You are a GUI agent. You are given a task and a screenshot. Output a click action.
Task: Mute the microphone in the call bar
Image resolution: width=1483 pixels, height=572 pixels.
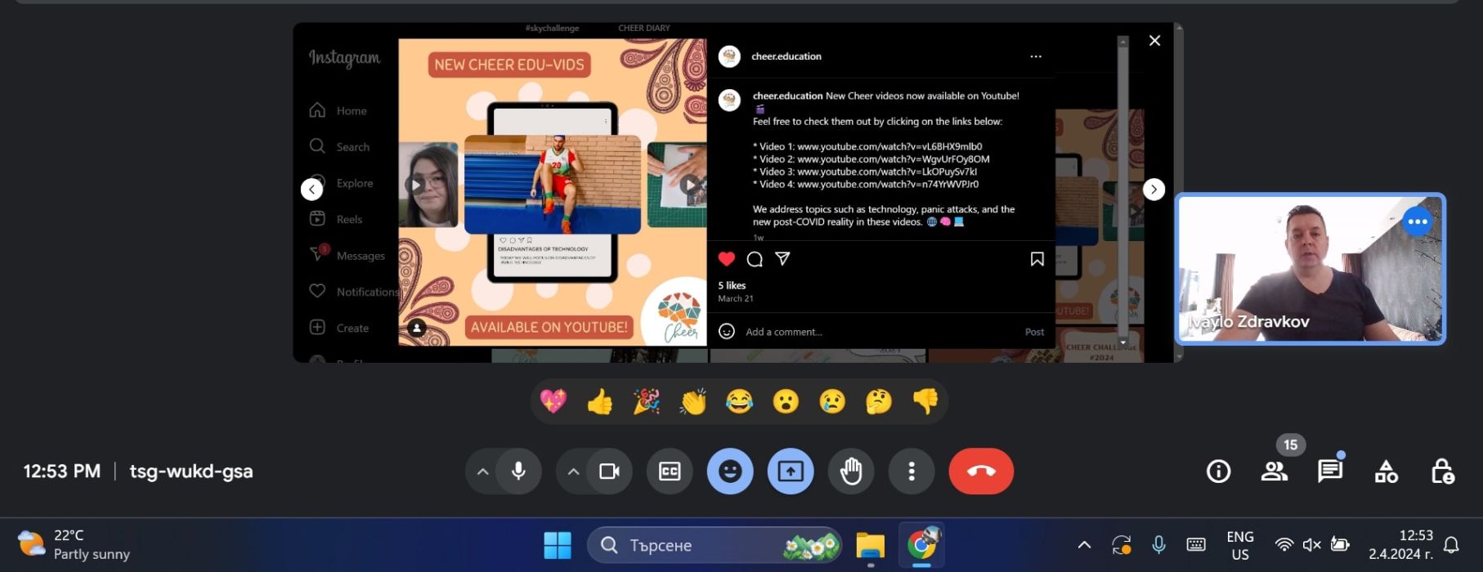coord(518,471)
